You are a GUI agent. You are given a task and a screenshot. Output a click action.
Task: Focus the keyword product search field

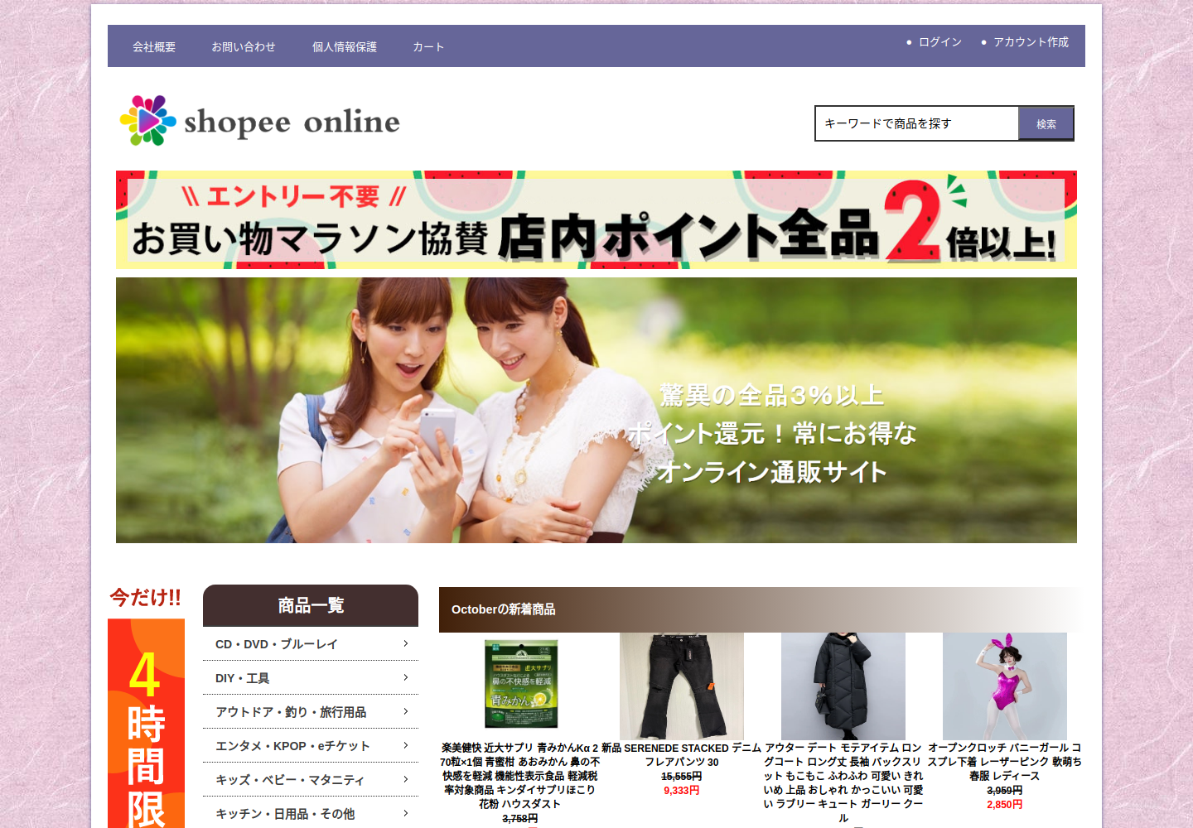point(917,123)
